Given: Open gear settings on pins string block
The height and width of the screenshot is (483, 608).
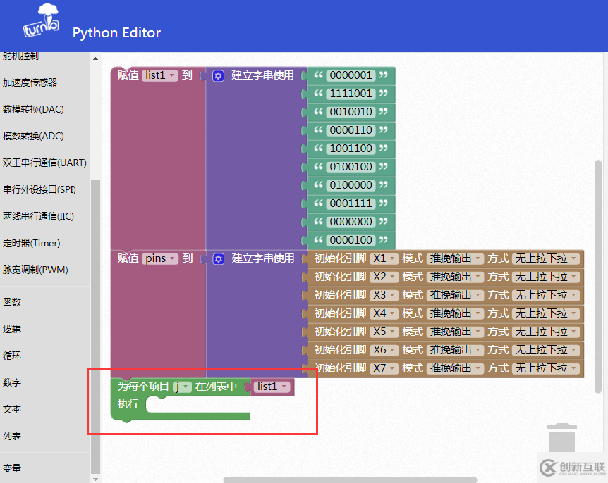Looking at the screenshot, I should [218, 258].
